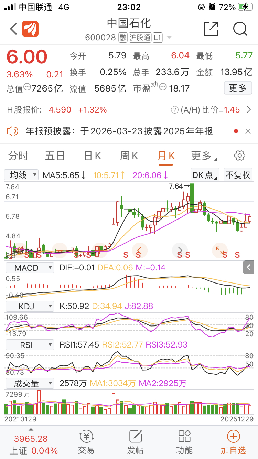
Task: Dismiss announcement with the X icon
Action: 248,131
